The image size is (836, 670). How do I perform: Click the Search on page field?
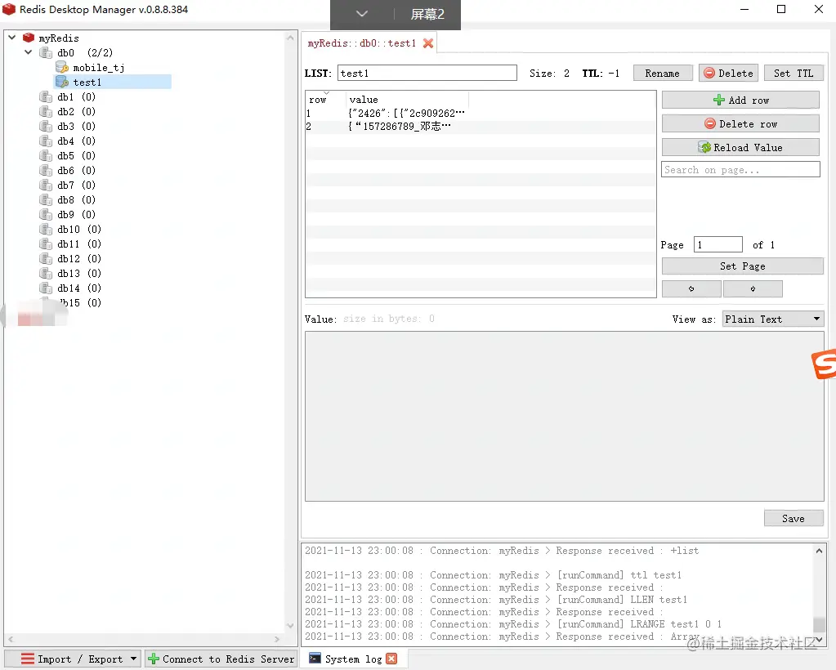(x=740, y=169)
